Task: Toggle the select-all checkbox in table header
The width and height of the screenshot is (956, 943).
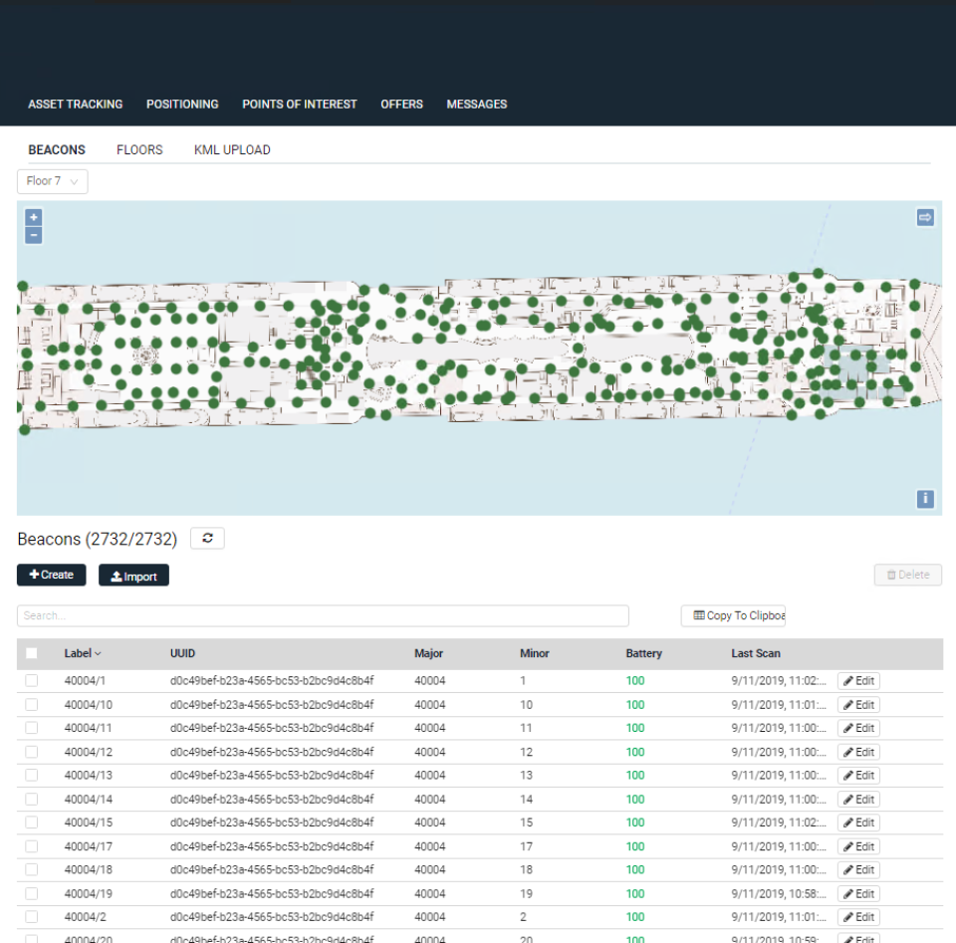Action: coord(31,652)
